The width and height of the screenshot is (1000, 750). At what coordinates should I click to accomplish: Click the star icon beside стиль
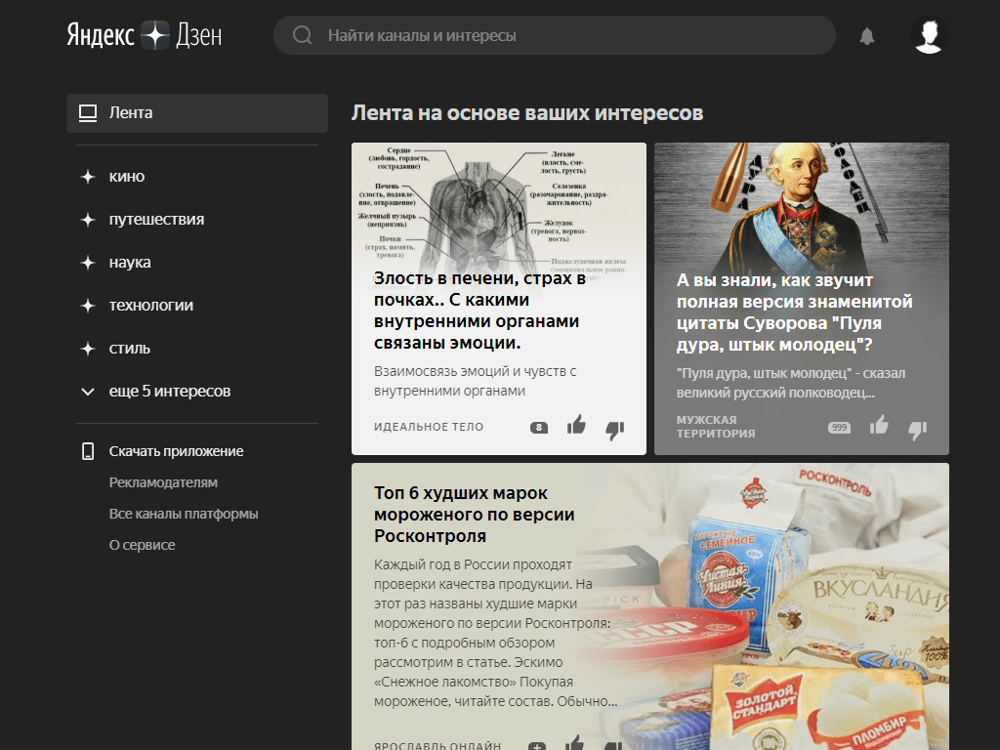coord(88,349)
